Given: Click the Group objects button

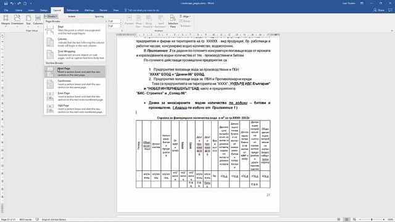Looking at the screenshot, I should (185, 21).
